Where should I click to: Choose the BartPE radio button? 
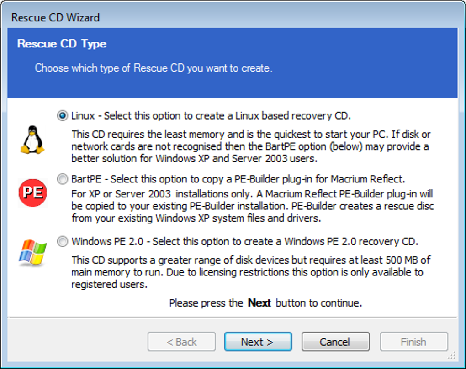(62, 179)
